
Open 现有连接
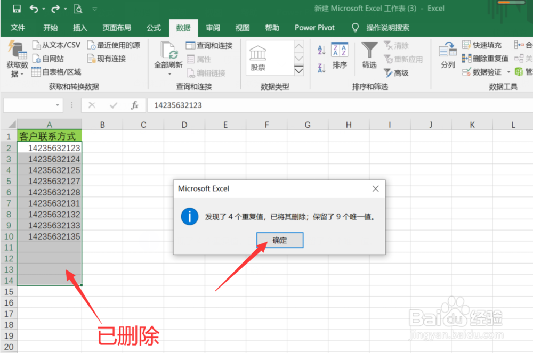click(107, 59)
